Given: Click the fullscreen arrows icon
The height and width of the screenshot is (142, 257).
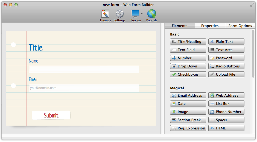Looking at the screenshot, I should (x=252, y=5).
